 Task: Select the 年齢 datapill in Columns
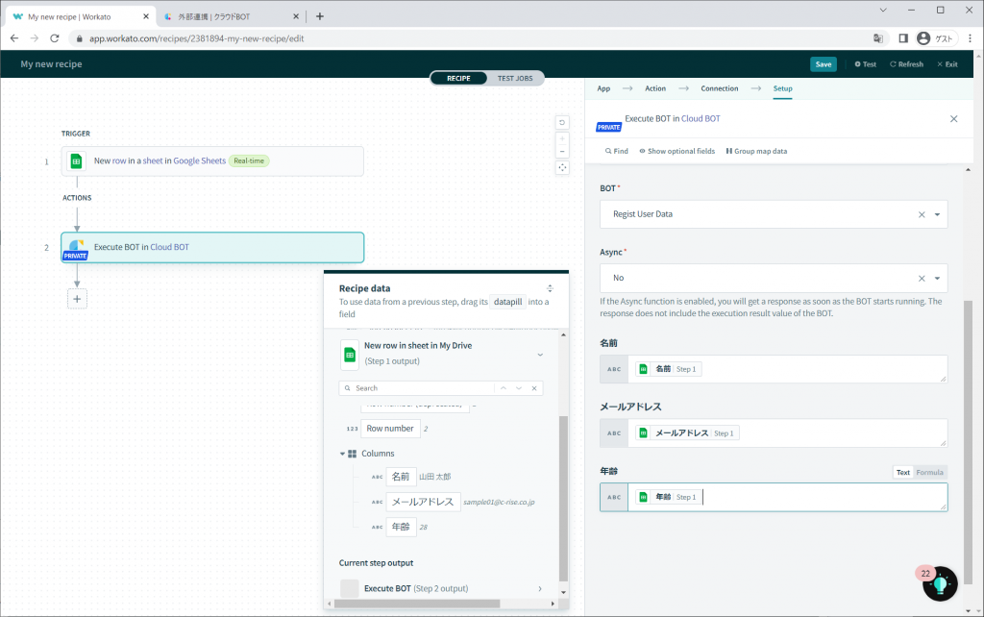point(401,528)
